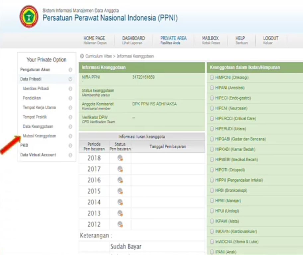Select the HIPERCCI (Critical Care) radio button
The height and width of the screenshot is (255, 303).
pyautogui.click(x=212, y=118)
